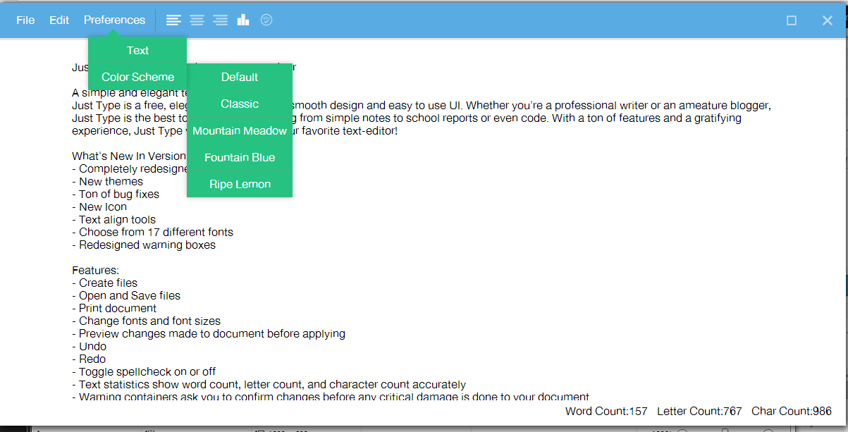
Task: Open the Edit menu
Action: tap(59, 20)
